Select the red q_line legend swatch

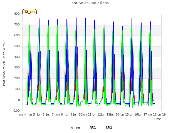(67, 128)
